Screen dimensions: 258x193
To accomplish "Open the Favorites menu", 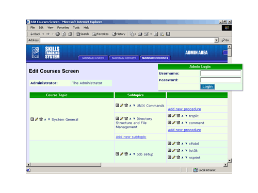I will [63, 27].
